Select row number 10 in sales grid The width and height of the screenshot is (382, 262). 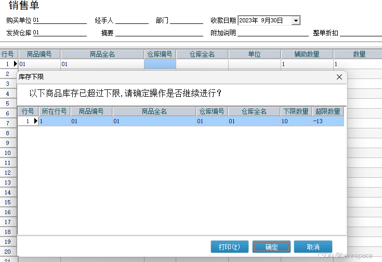point(8,153)
